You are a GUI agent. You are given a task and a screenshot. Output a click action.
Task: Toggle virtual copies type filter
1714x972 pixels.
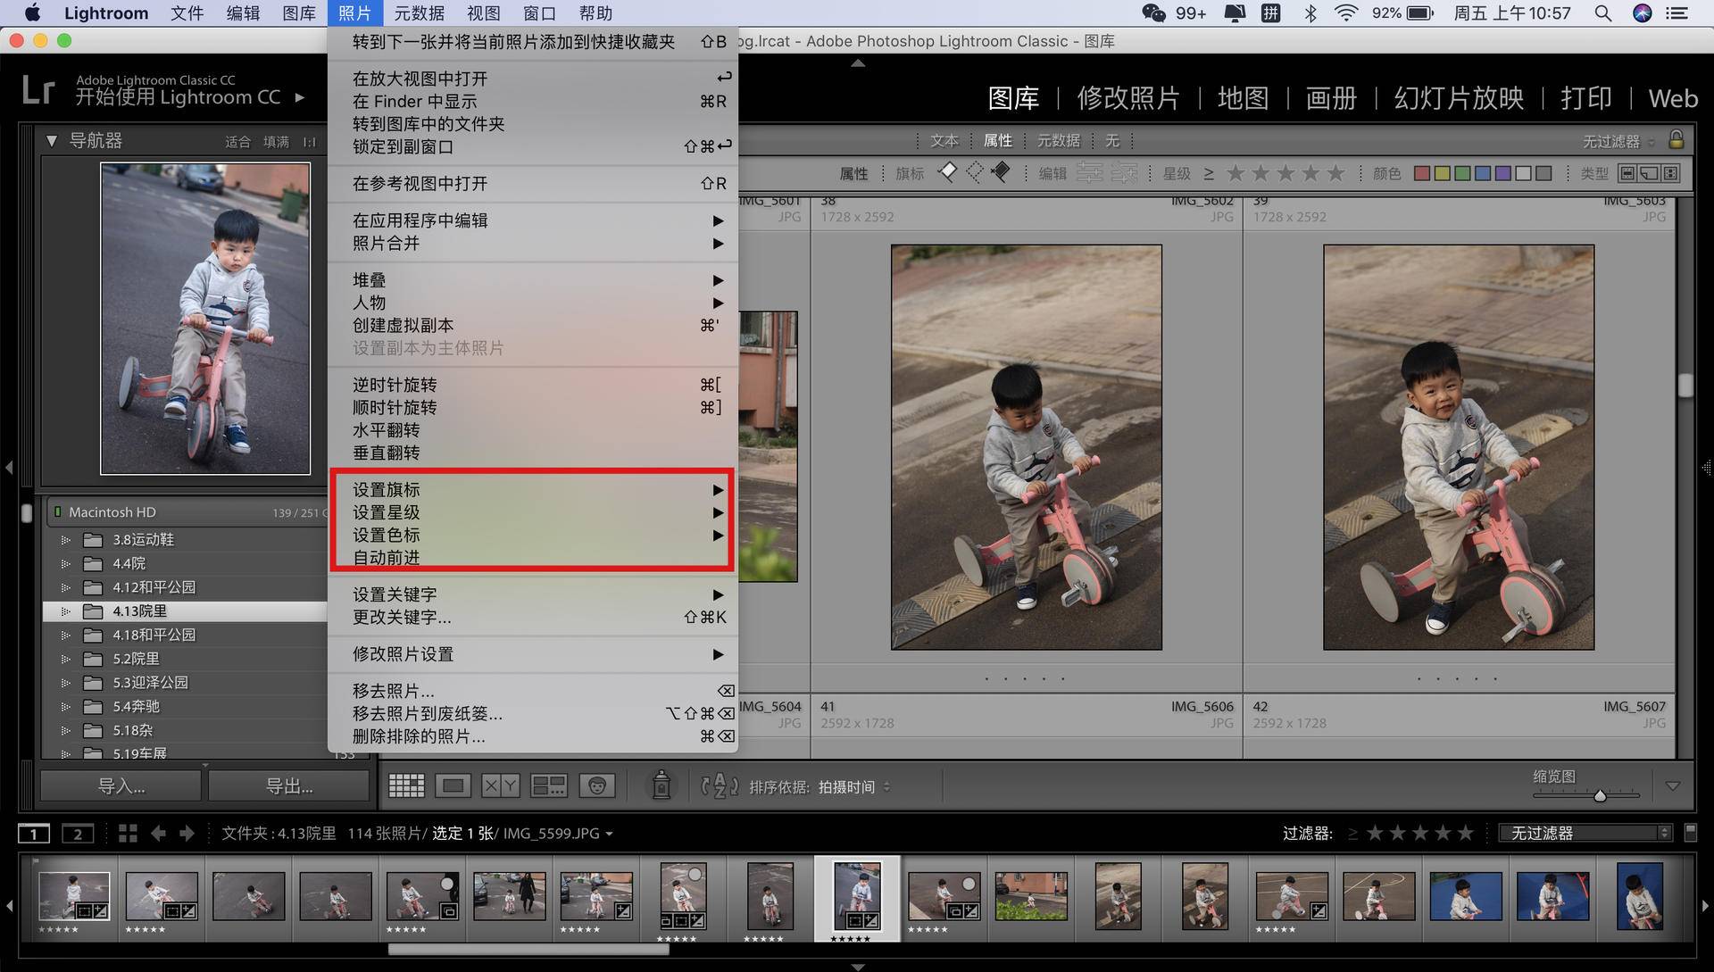coord(1649,173)
